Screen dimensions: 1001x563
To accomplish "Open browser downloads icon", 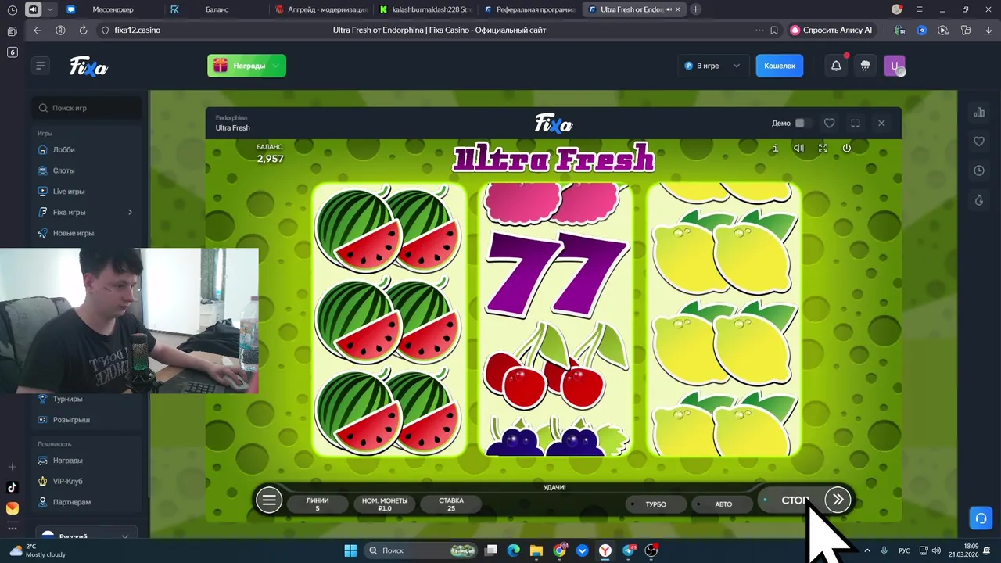I will pyautogui.click(x=988, y=30).
